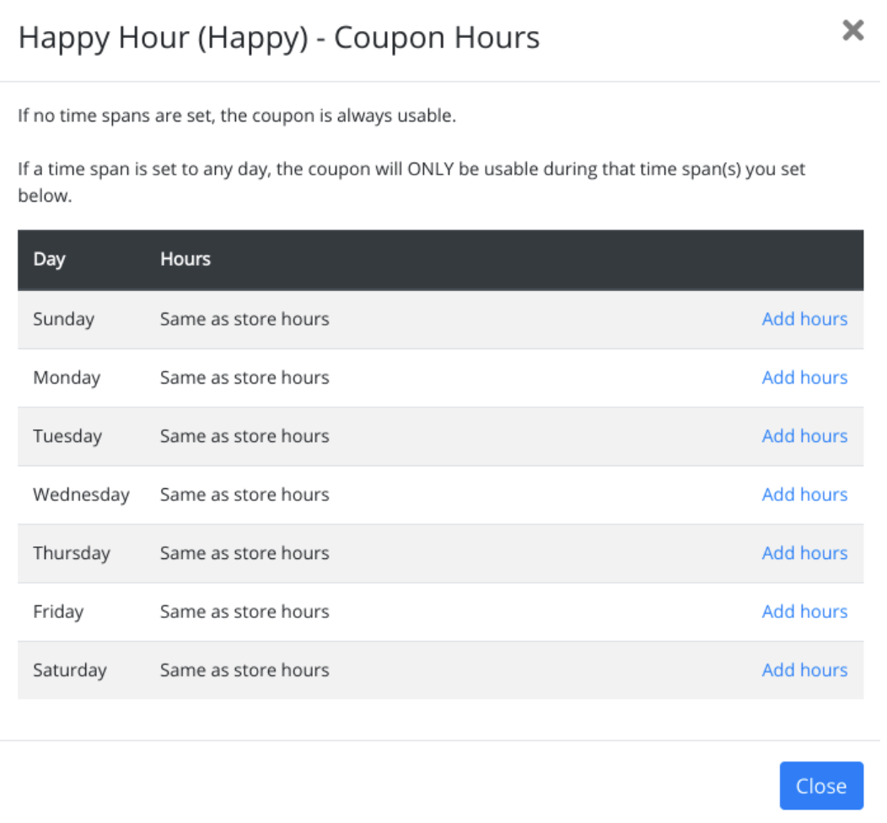The height and width of the screenshot is (823, 887).
Task: Add hours for Tuesday
Action: coord(804,436)
